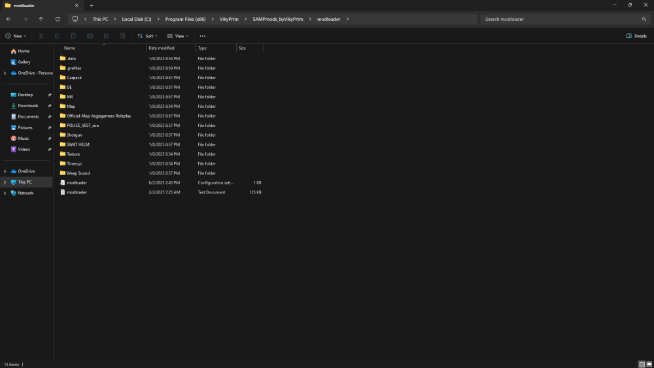
Task: Navigate to Program Files (x86) breadcrumb
Action: (185, 19)
